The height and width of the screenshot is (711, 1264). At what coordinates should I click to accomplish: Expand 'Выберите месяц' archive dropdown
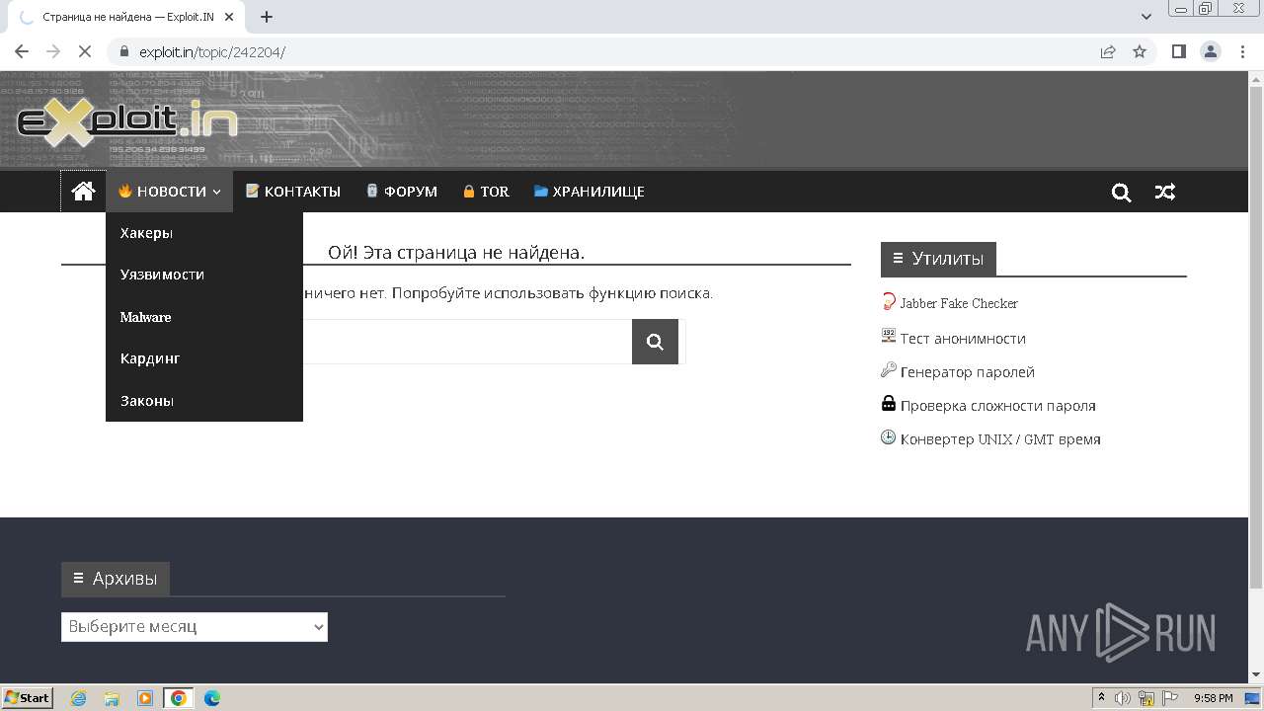[x=195, y=627]
